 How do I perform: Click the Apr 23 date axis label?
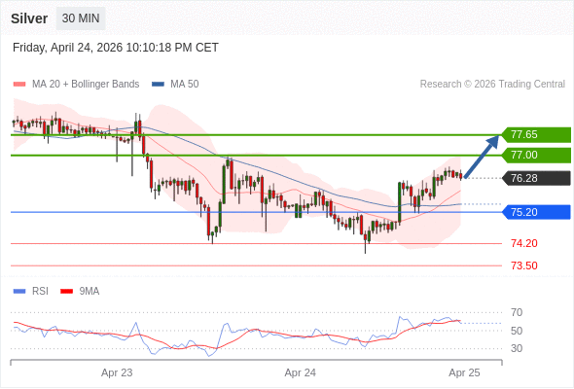click(117, 372)
